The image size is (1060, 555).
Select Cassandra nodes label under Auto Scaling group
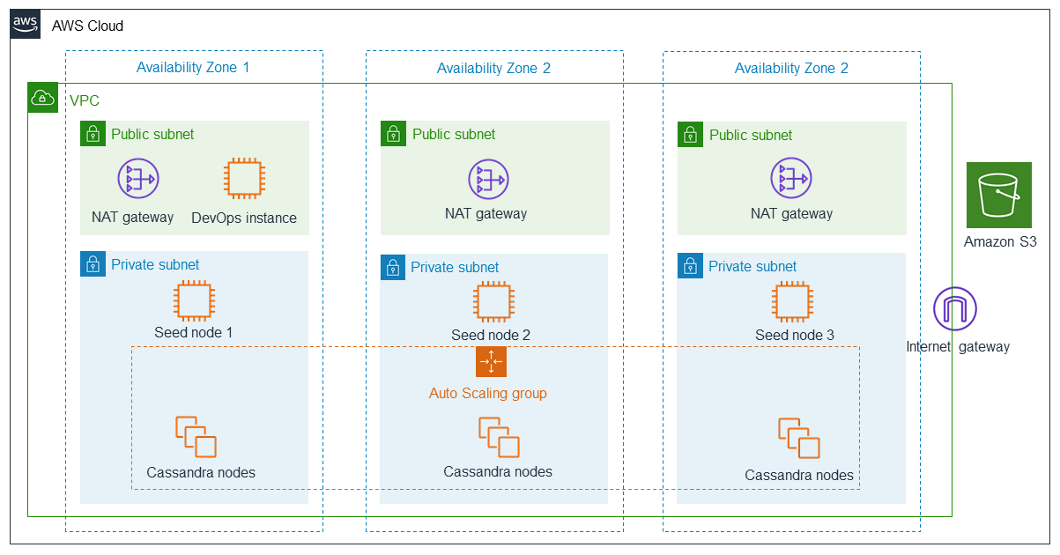(498, 471)
